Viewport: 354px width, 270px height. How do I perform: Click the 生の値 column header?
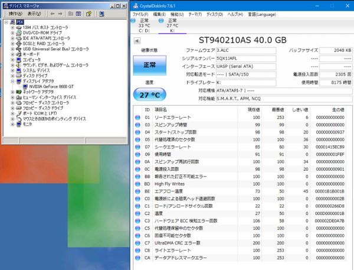338,110
